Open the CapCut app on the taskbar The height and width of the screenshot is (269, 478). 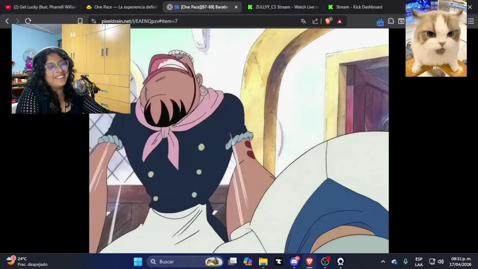tap(279, 262)
